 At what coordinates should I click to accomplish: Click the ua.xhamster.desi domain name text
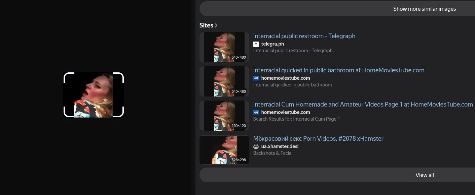click(280, 146)
